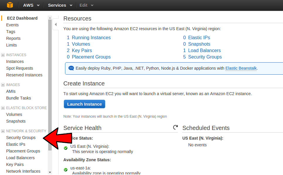The height and width of the screenshot is (175, 283).
Task: Collapse the NETWORK & SECURITY section
Action: pos(2,131)
